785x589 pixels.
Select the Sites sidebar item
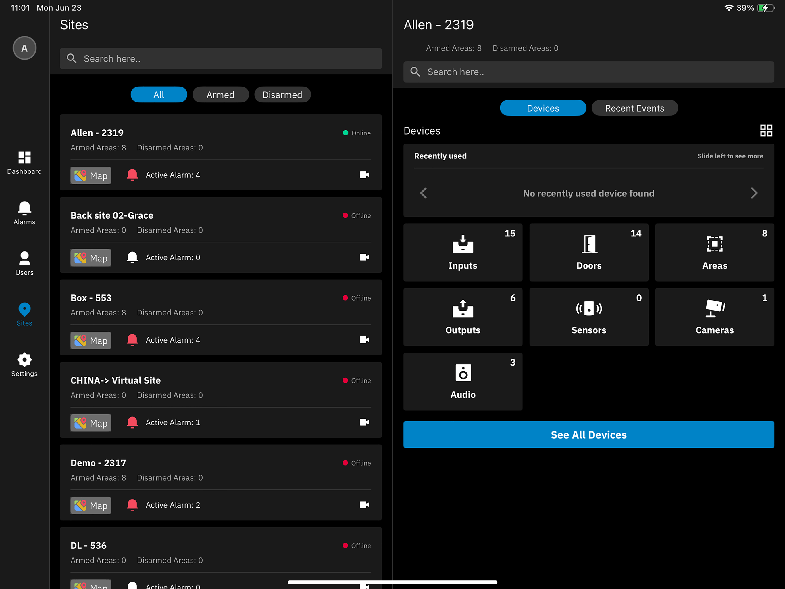(x=24, y=314)
